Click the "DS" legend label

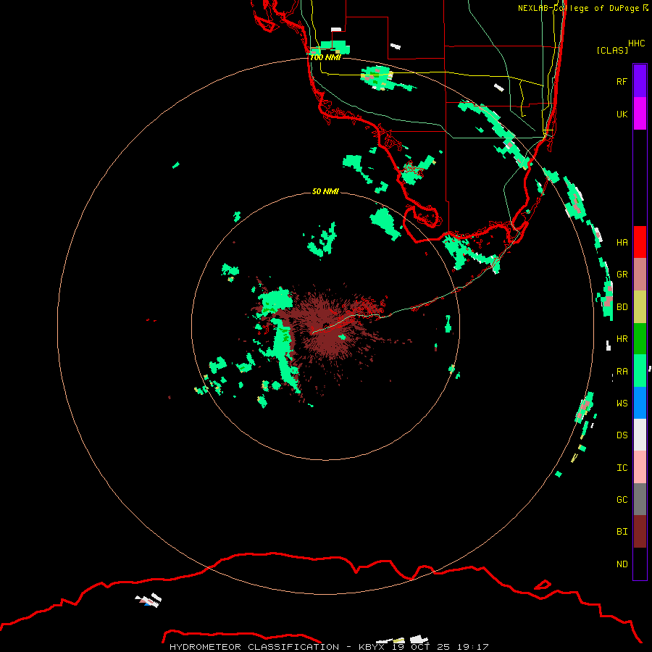622,435
